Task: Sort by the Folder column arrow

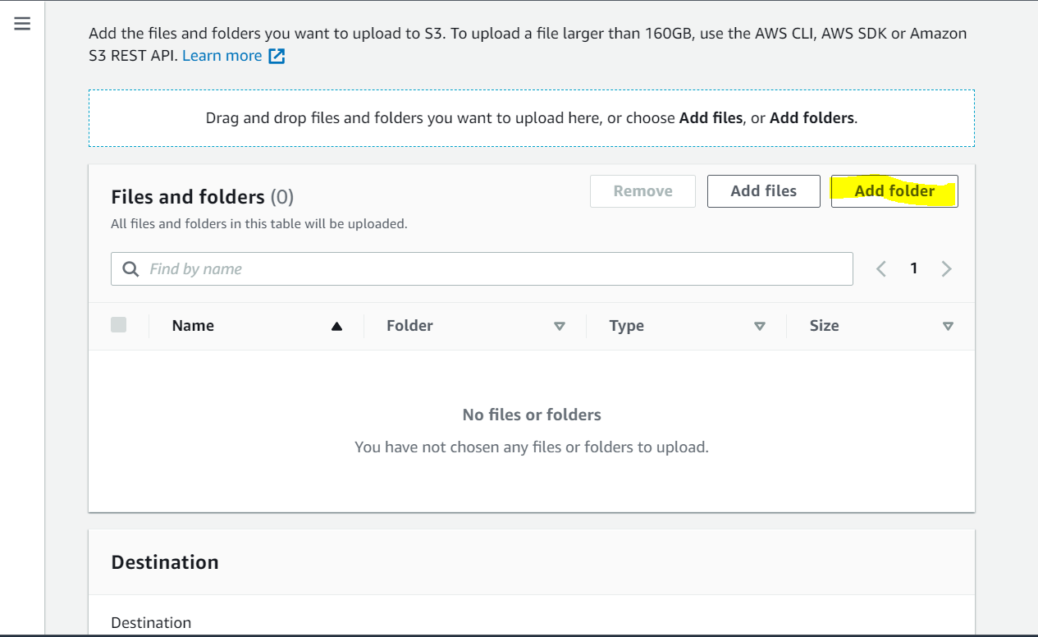Action: coord(560,327)
